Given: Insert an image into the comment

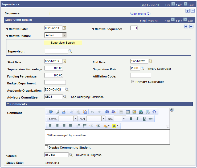Looking at the screenshot, I should click(x=134, y=112).
